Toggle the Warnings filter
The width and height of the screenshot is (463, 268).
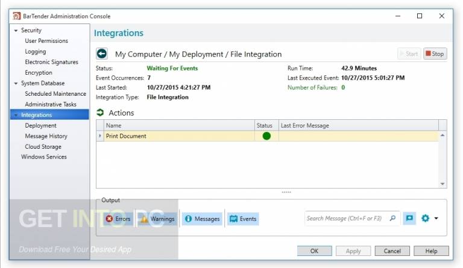pyautogui.click(x=158, y=219)
